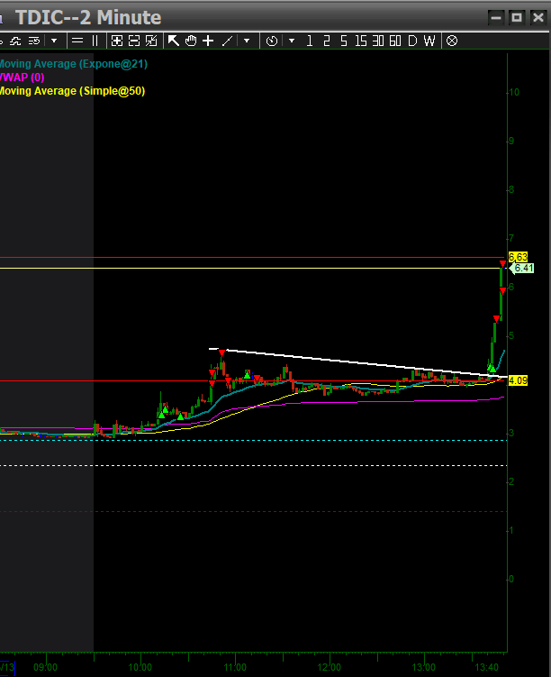
Task: Click the 11:00 time axis label
Action: 235,667
